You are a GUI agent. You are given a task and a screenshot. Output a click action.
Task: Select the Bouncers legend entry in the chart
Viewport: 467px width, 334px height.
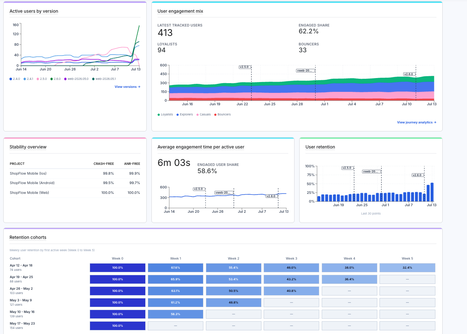coord(222,115)
